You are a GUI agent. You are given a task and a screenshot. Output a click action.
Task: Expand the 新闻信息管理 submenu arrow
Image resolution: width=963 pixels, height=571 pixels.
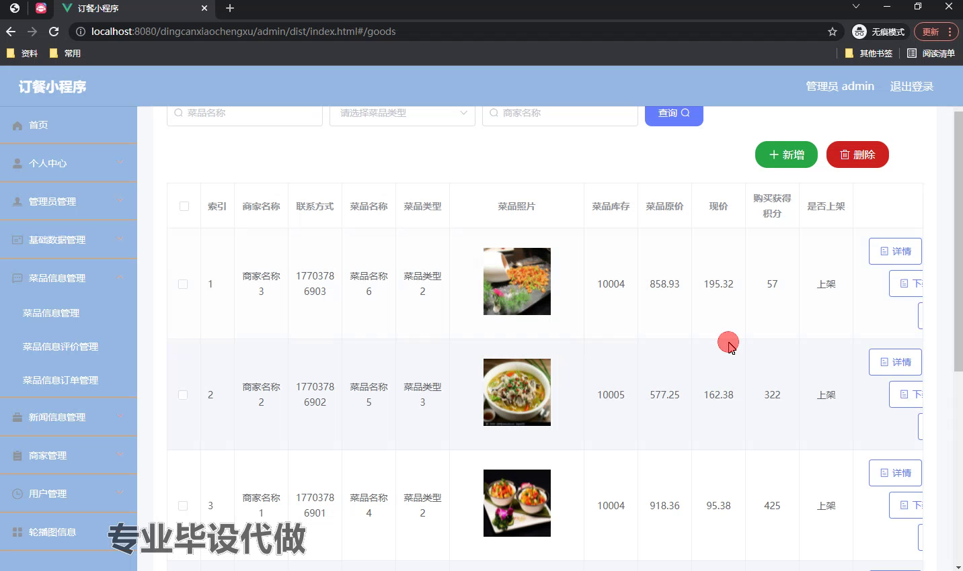point(120,417)
